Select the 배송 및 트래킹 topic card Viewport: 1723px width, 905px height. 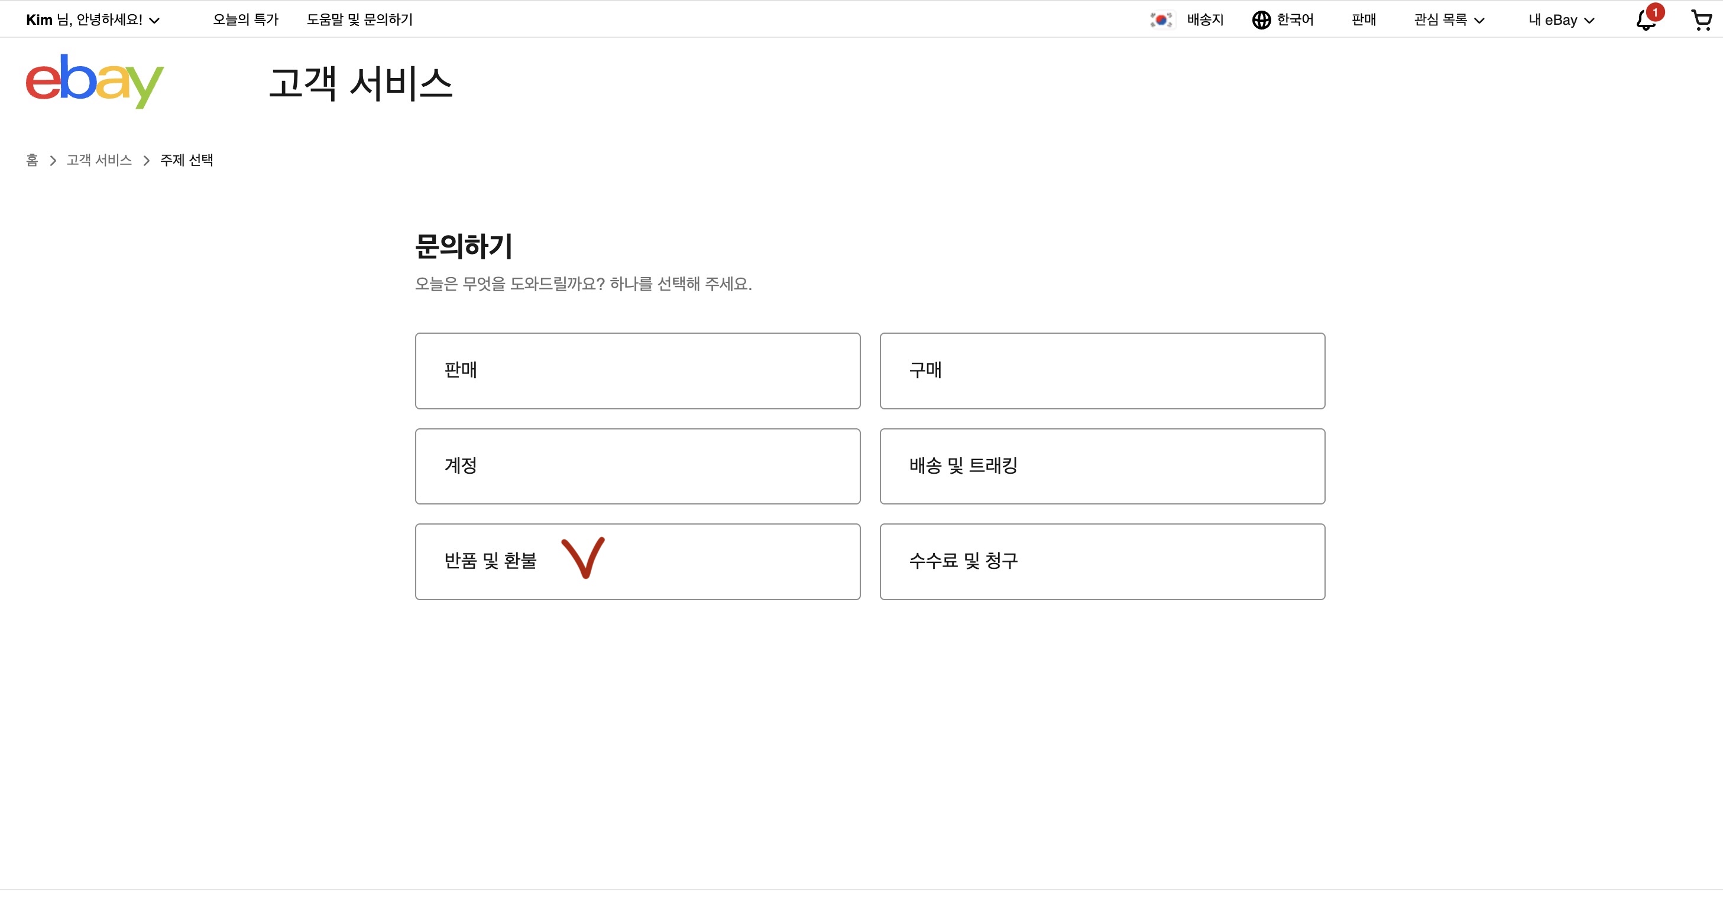[1102, 467]
